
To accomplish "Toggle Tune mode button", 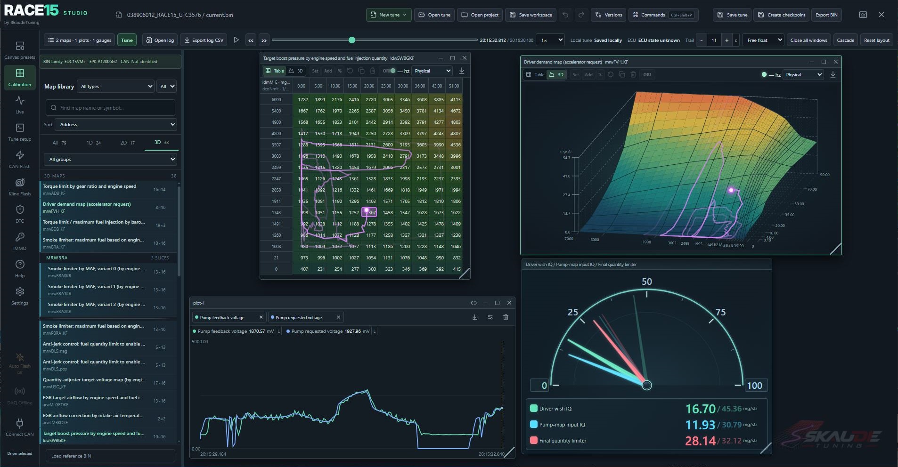I will click(127, 40).
